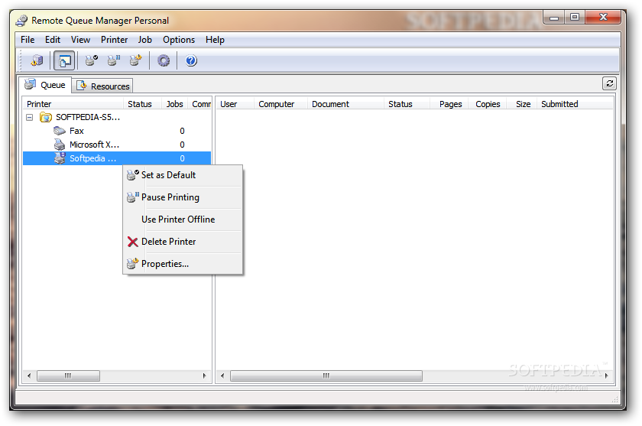Choose Delete Printer in context menu
The height and width of the screenshot is (426, 642).
[183, 242]
